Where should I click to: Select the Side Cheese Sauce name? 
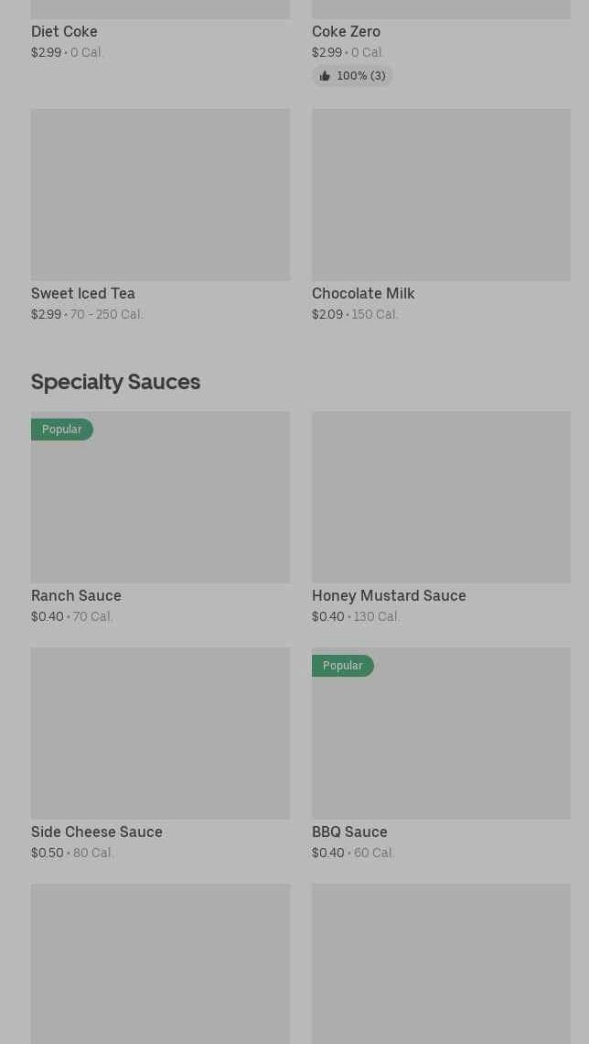point(97,832)
